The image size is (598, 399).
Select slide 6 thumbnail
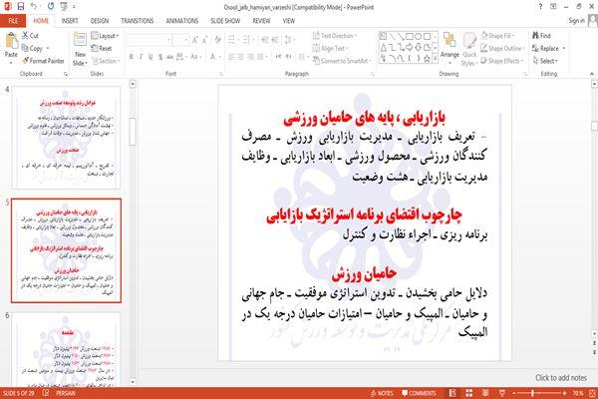point(66,349)
